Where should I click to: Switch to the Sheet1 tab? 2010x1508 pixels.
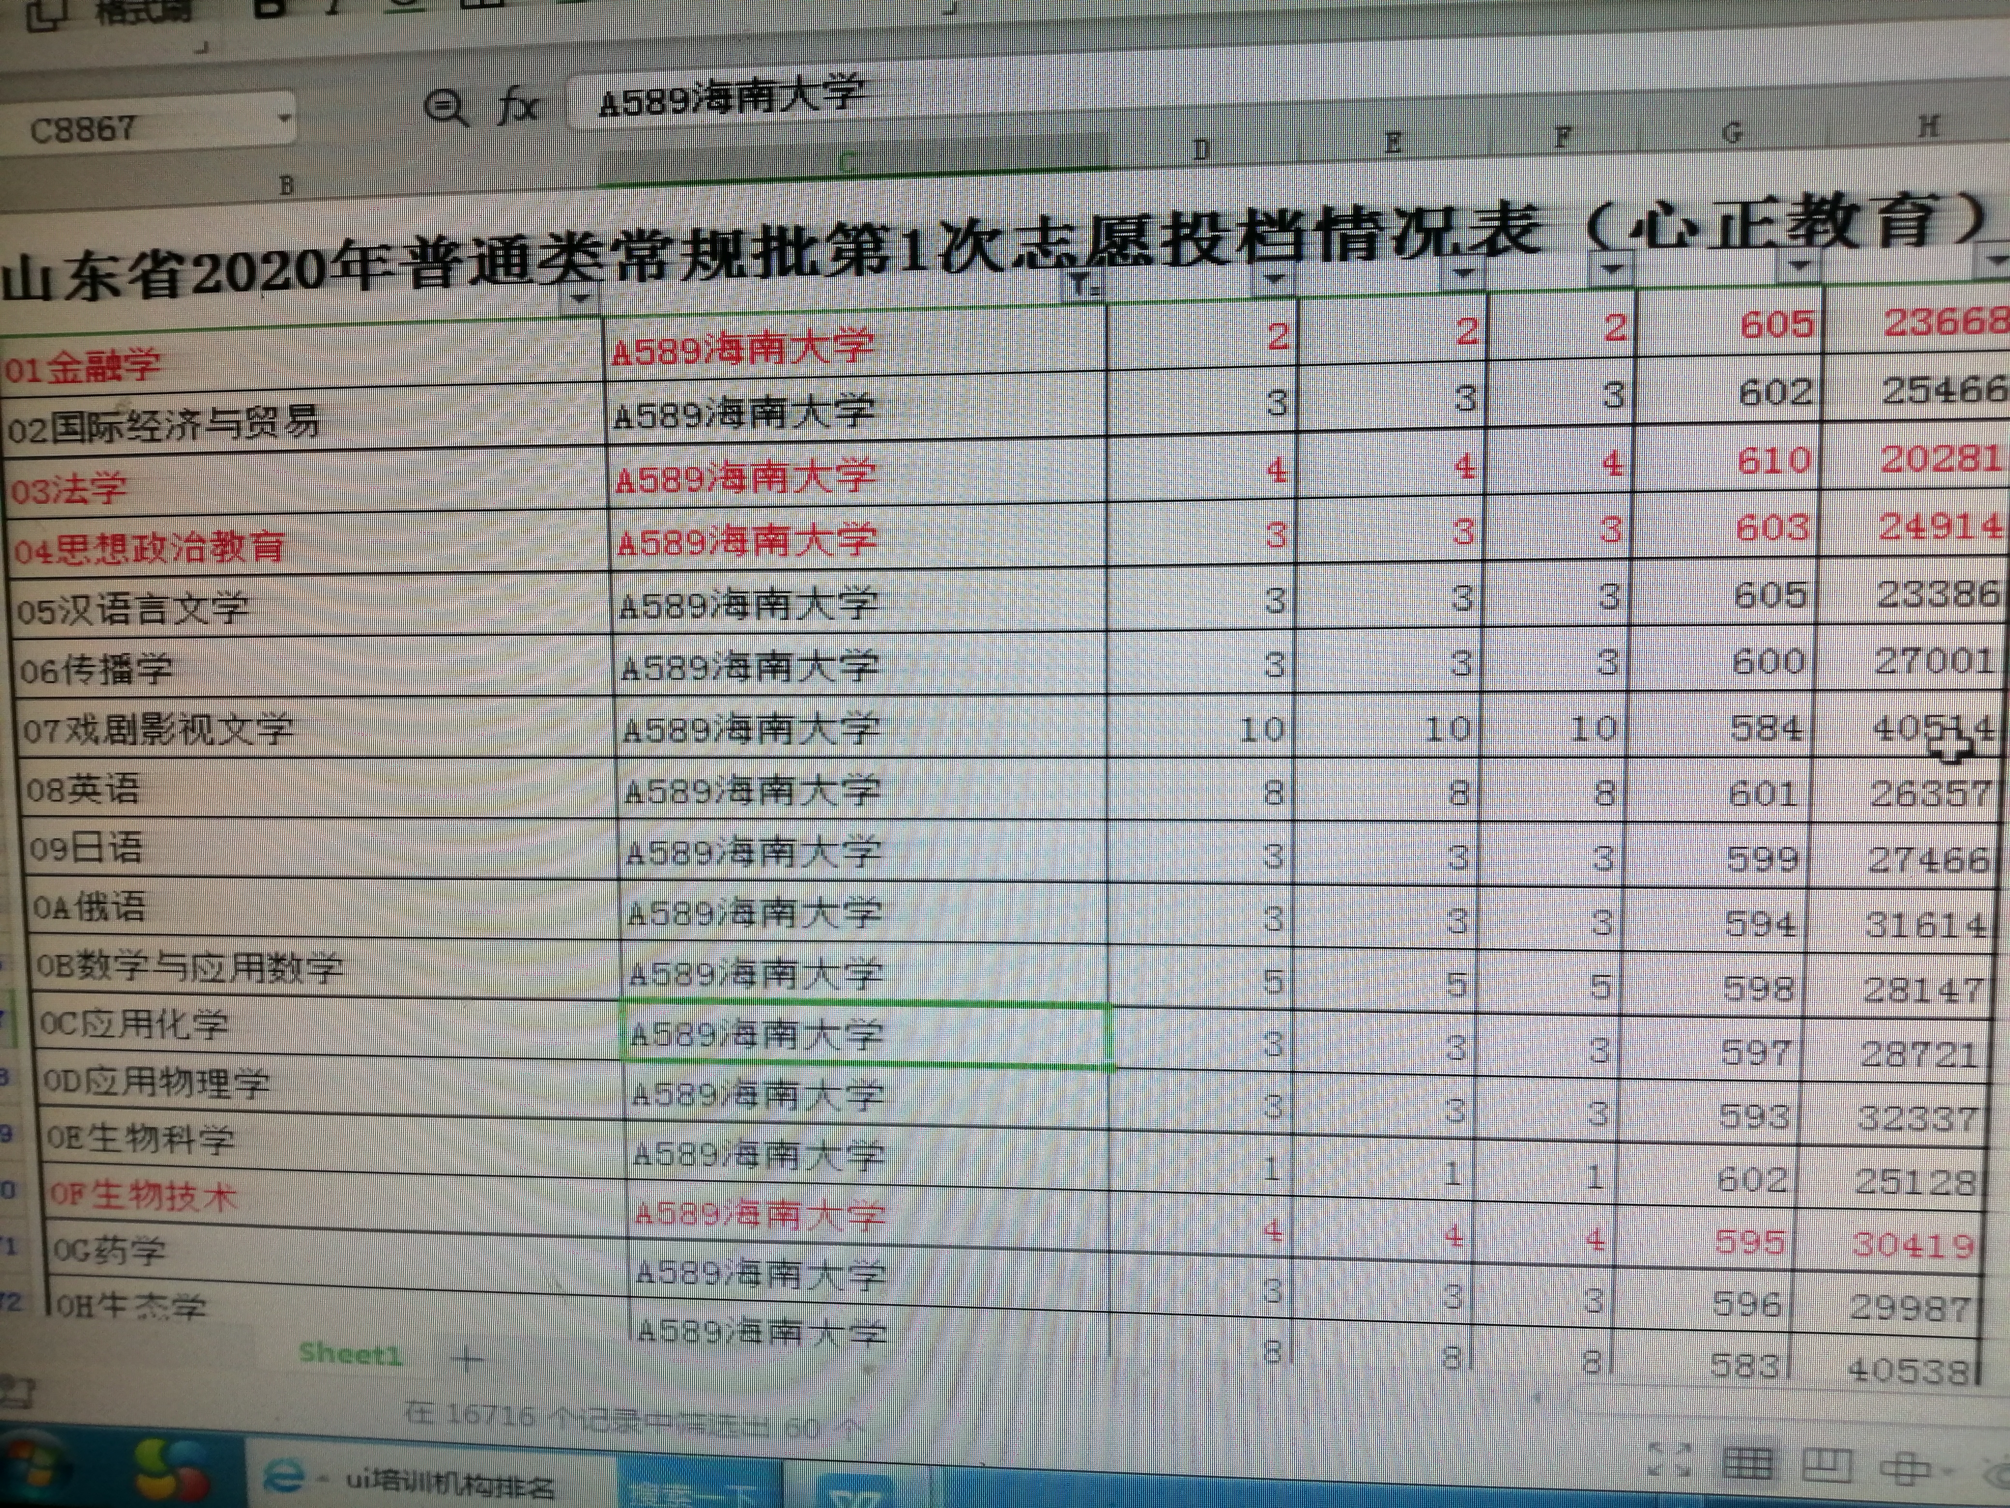(350, 1354)
